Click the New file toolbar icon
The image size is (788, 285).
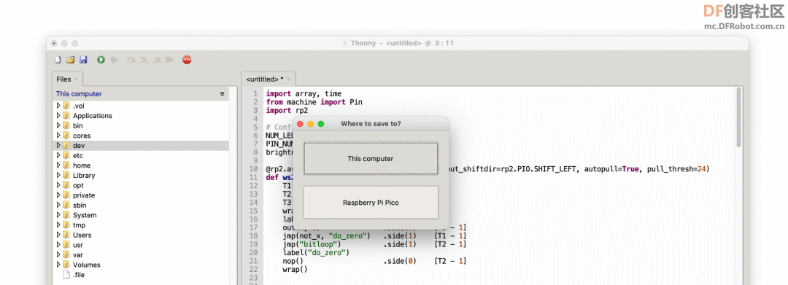pos(58,60)
